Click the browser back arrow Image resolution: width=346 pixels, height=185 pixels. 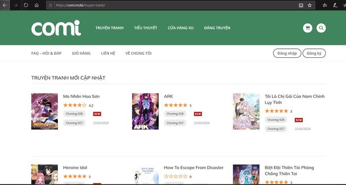click(5, 5)
